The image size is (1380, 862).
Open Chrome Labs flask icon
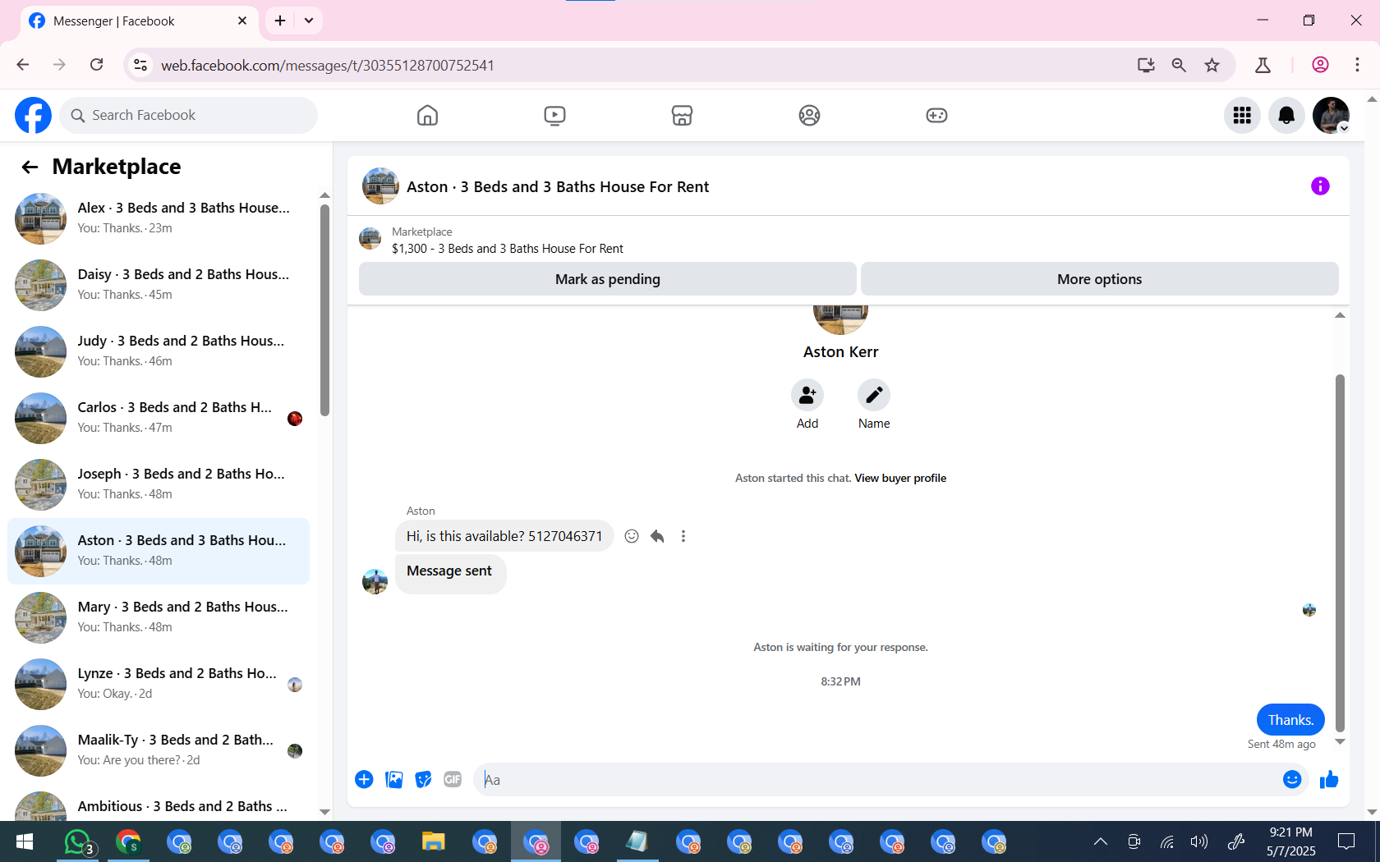(x=1263, y=65)
